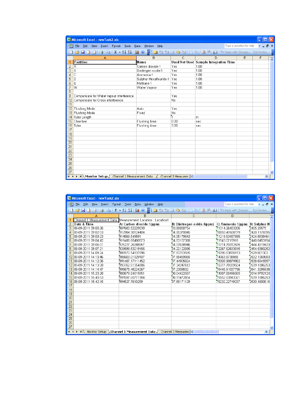
Task: Click New workbook icon in Channel 1 data window
Action: (71, 211)
